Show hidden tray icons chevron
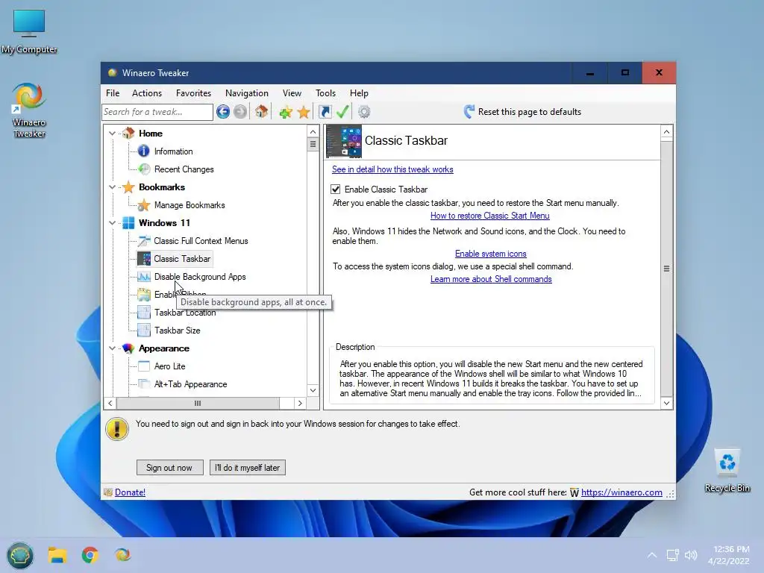The height and width of the screenshot is (573, 764). [x=652, y=555]
